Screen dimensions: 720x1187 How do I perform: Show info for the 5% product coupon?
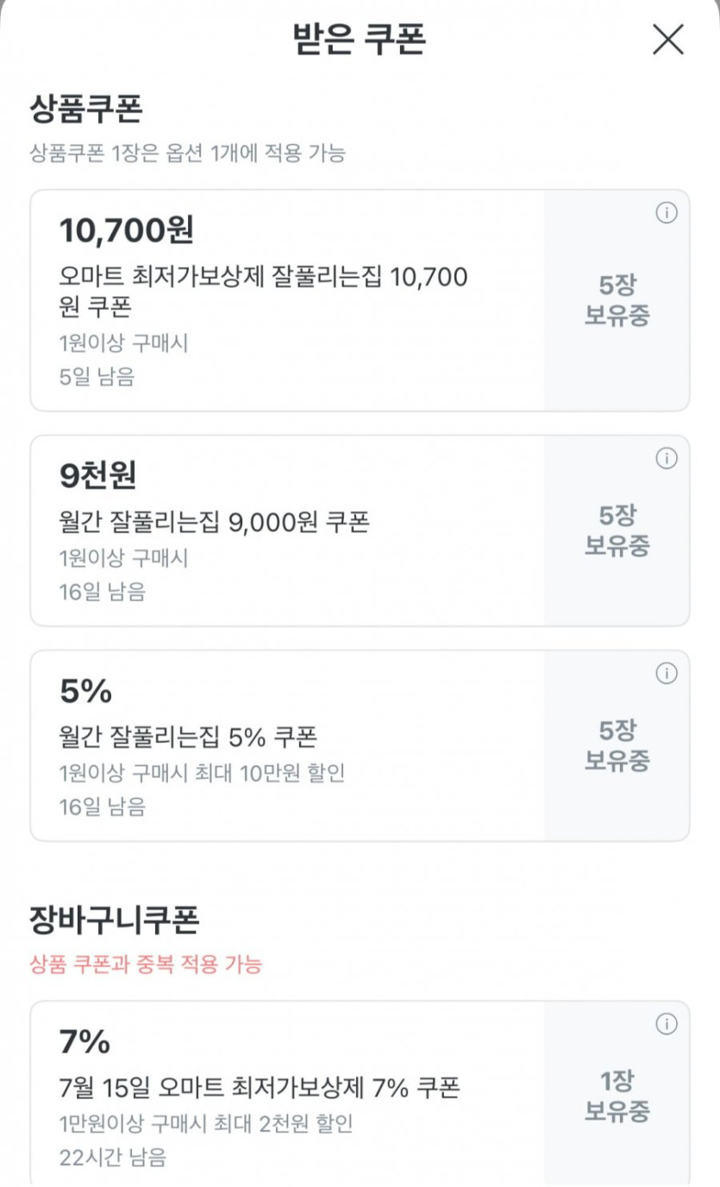tap(667, 674)
